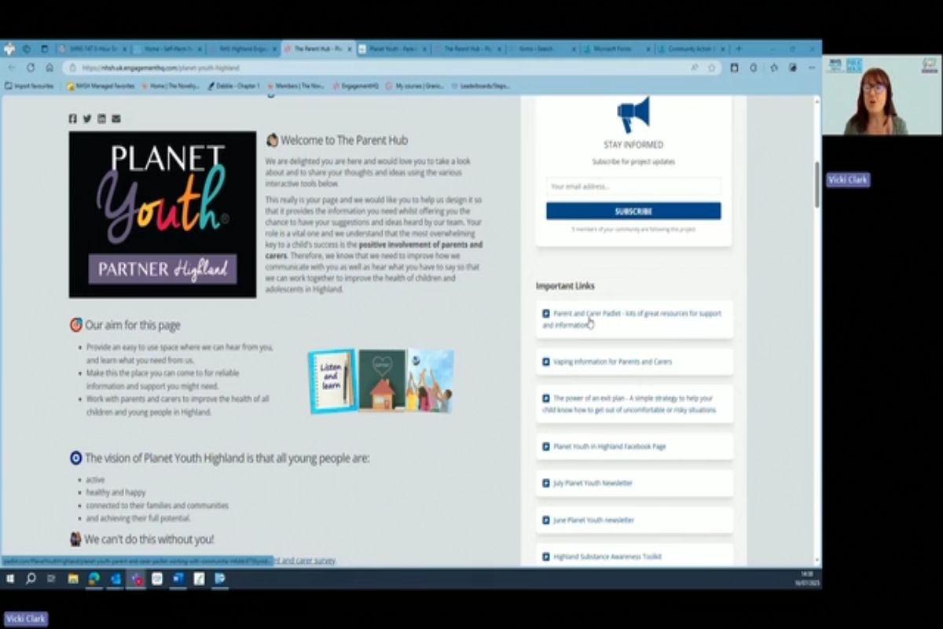Open June Planet Youth newsletter link
Viewport: 943px width, 629px height.
634,520
